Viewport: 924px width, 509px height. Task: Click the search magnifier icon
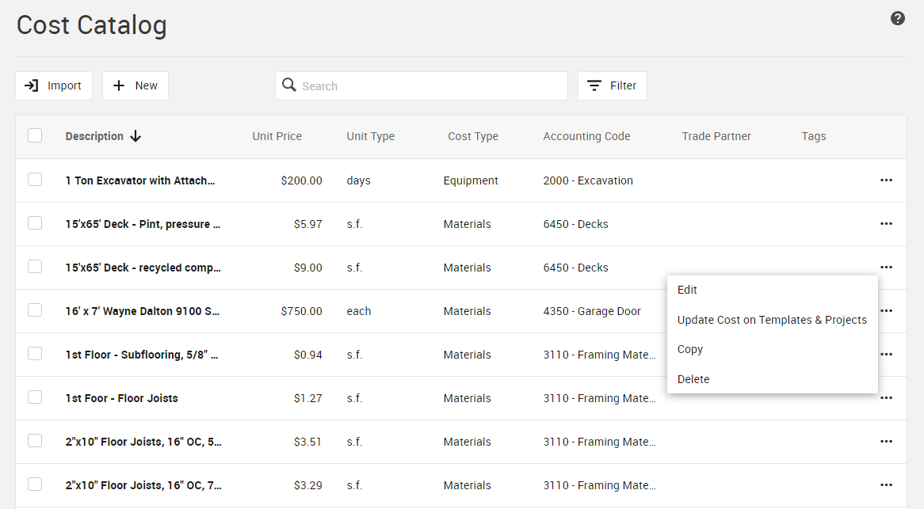tap(288, 85)
